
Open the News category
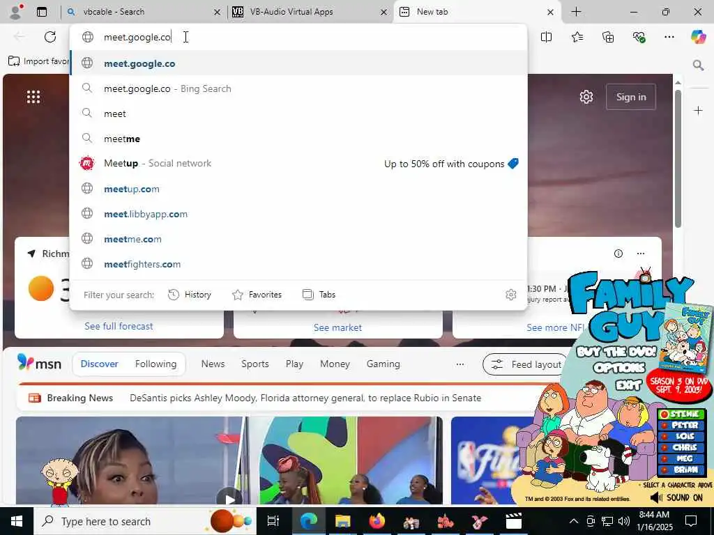click(x=213, y=364)
